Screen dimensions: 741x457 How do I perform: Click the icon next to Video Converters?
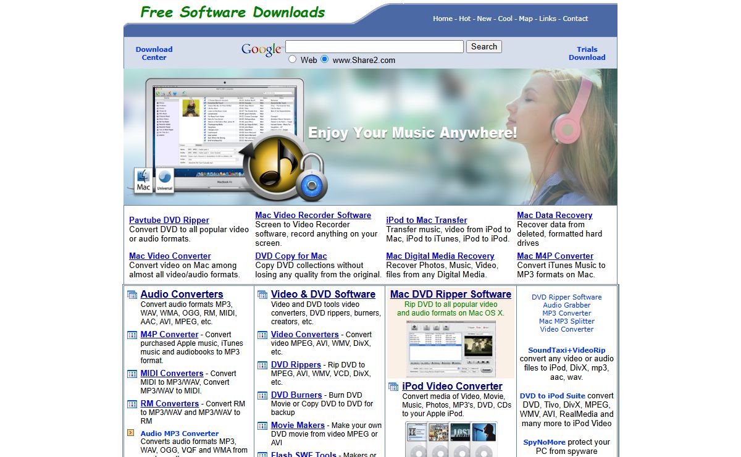click(262, 335)
